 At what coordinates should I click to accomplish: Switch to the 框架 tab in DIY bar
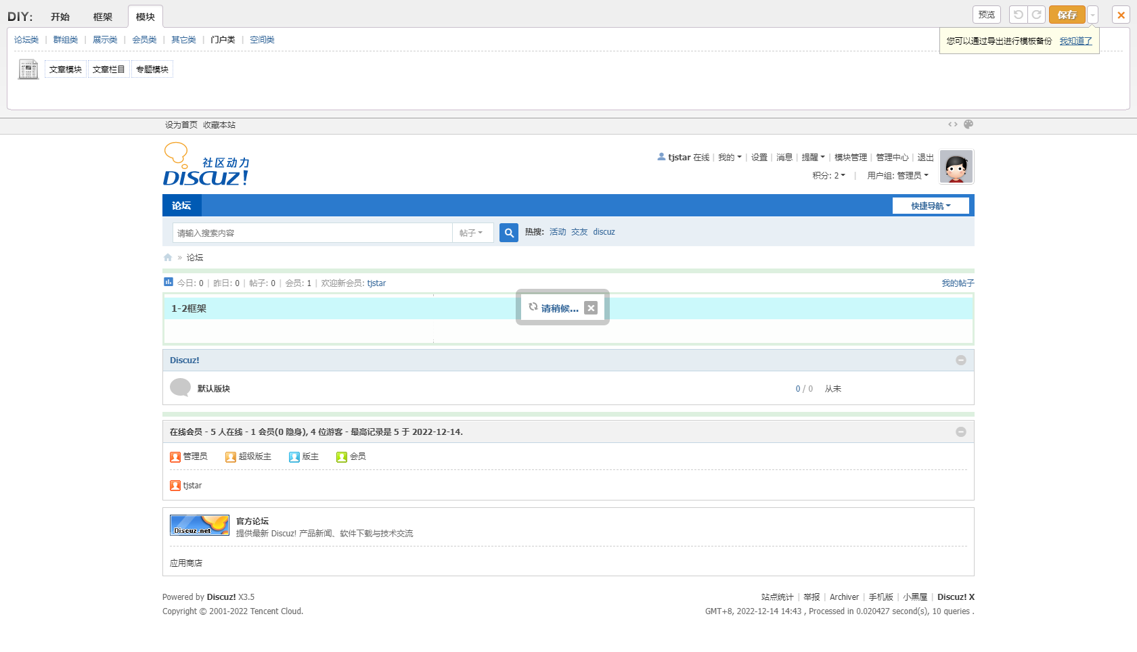coord(103,17)
